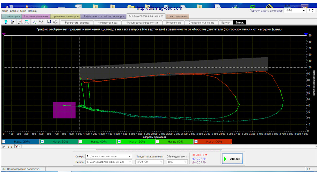Uncheck the Нагр. 20% load checkbox
Screen dimensions: 320x172
[x=4, y=142]
